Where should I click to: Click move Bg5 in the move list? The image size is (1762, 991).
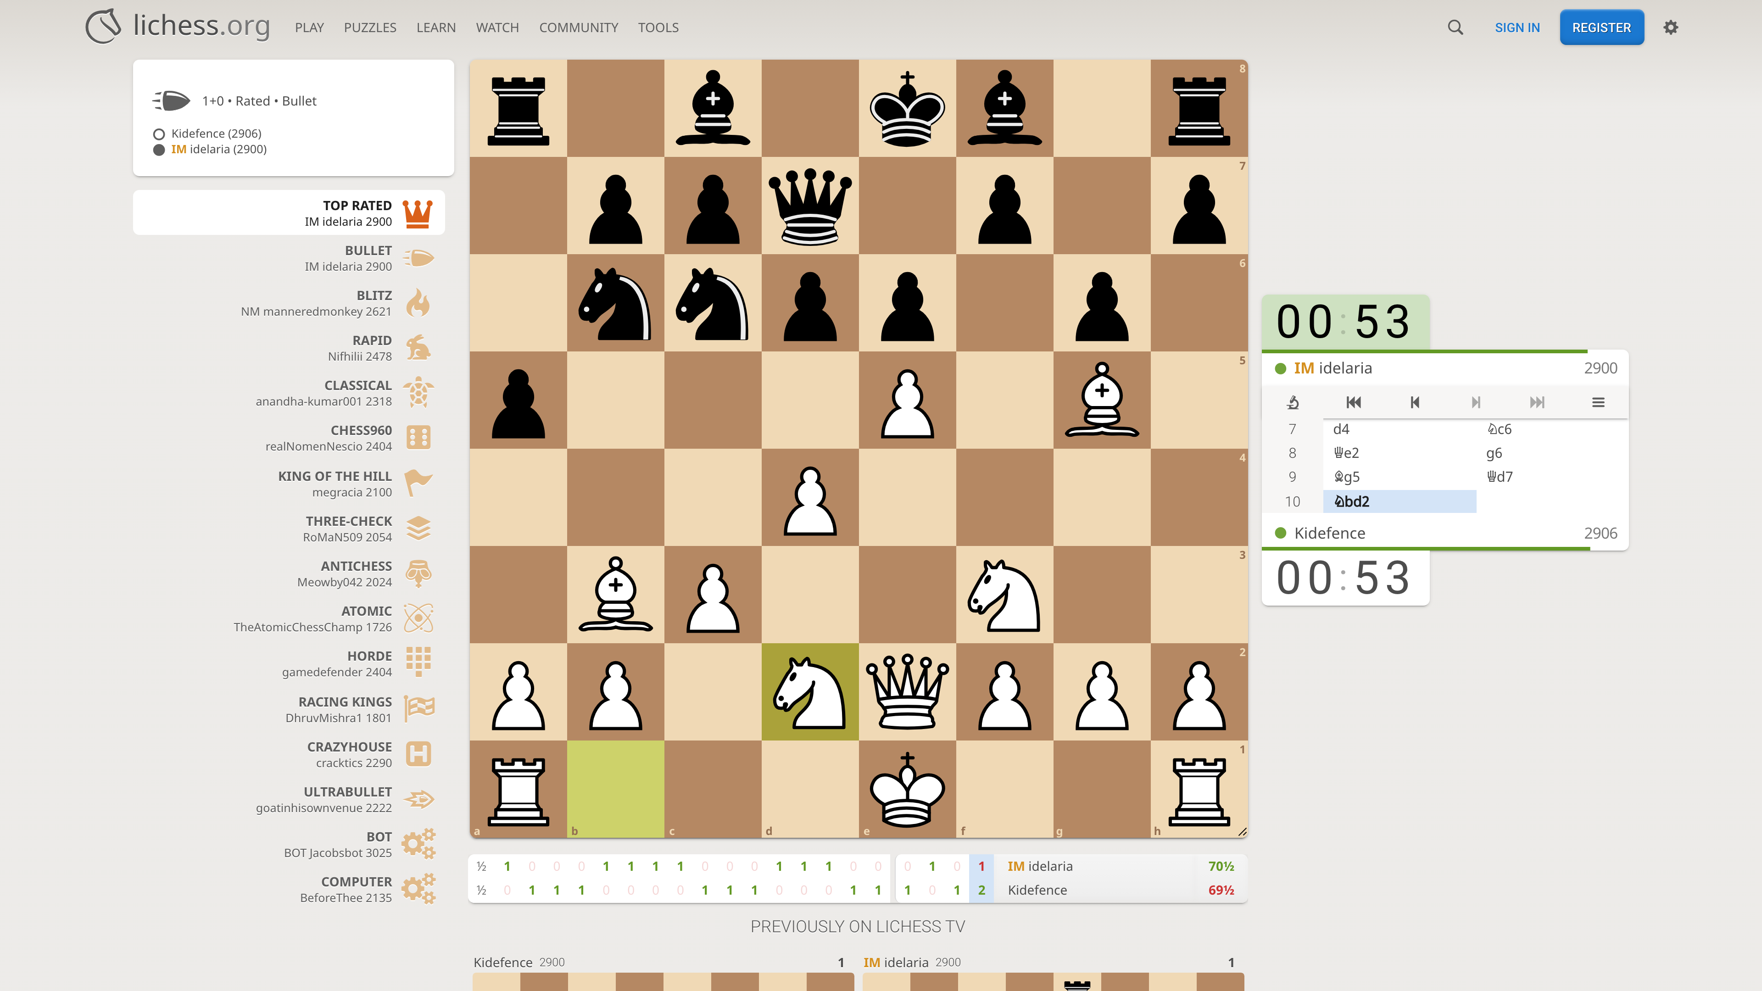[x=1400, y=477]
